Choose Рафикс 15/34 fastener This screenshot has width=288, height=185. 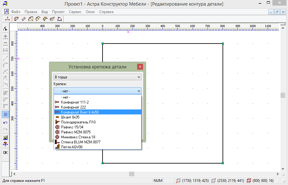coord(98,127)
